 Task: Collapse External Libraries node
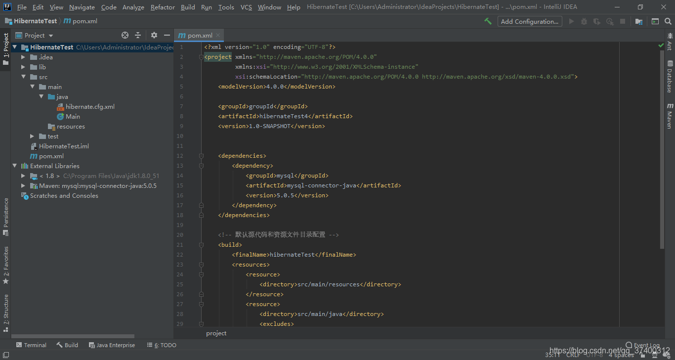[x=15, y=166]
